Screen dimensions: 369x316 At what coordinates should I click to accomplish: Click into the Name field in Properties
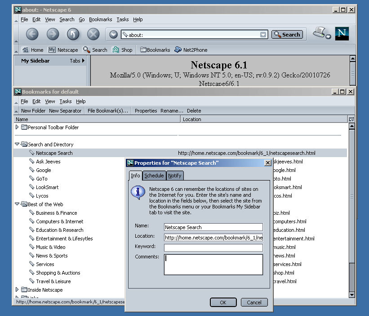(x=213, y=227)
